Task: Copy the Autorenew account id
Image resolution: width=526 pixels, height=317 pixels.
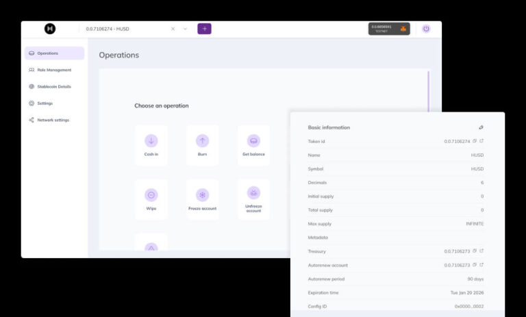Action: pyautogui.click(x=475, y=265)
